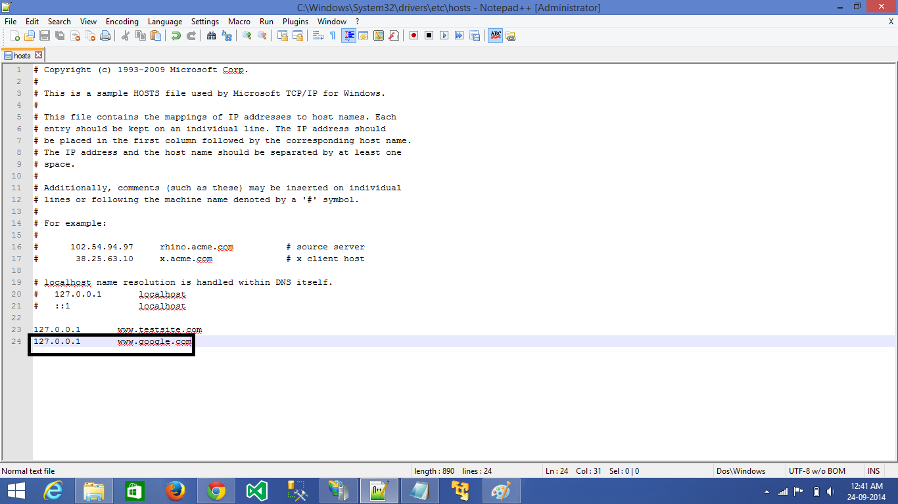This screenshot has height=504, width=898.
Task: Click the Close All toolbar icon
Action: click(90, 35)
